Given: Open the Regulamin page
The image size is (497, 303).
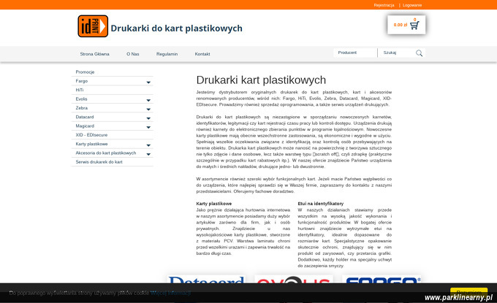Looking at the screenshot, I should pyautogui.click(x=167, y=54).
